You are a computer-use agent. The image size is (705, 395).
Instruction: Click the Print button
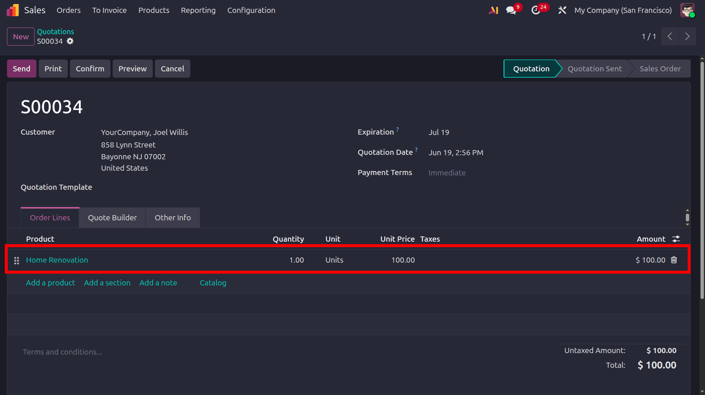(53, 69)
